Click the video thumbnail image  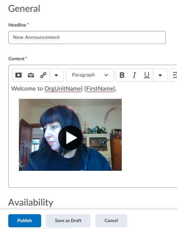pos(70,135)
